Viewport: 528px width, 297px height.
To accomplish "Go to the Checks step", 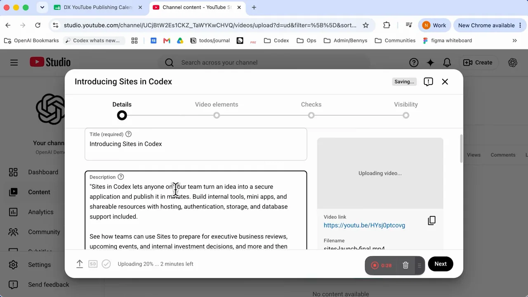I will [311, 109].
